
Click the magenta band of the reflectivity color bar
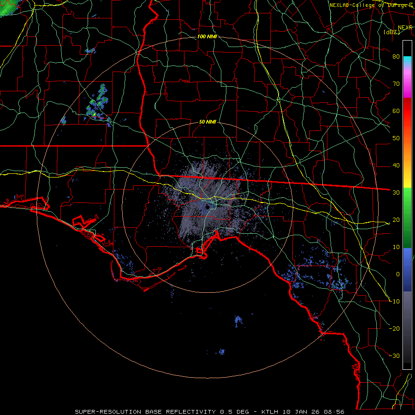click(x=407, y=85)
